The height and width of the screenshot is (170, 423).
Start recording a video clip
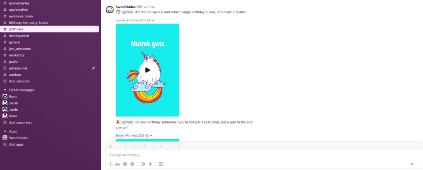(x=143, y=164)
